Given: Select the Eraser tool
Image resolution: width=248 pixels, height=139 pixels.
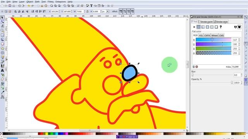Looking at the screenshot, I should (2, 79).
